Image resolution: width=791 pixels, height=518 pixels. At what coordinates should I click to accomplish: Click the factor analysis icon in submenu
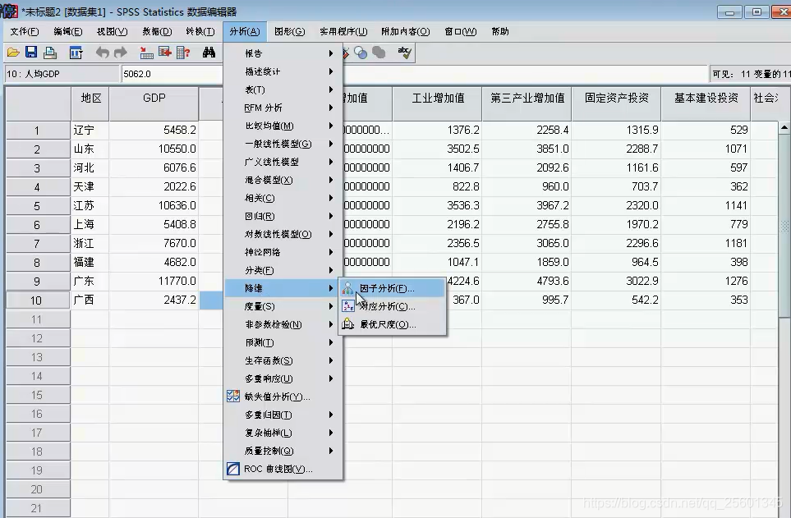point(348,288)
